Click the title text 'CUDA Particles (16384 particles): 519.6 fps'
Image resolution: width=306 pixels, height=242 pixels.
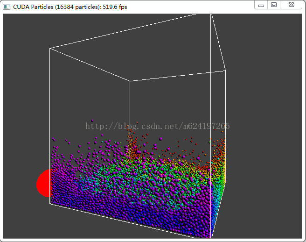click(x=70, y=7)
